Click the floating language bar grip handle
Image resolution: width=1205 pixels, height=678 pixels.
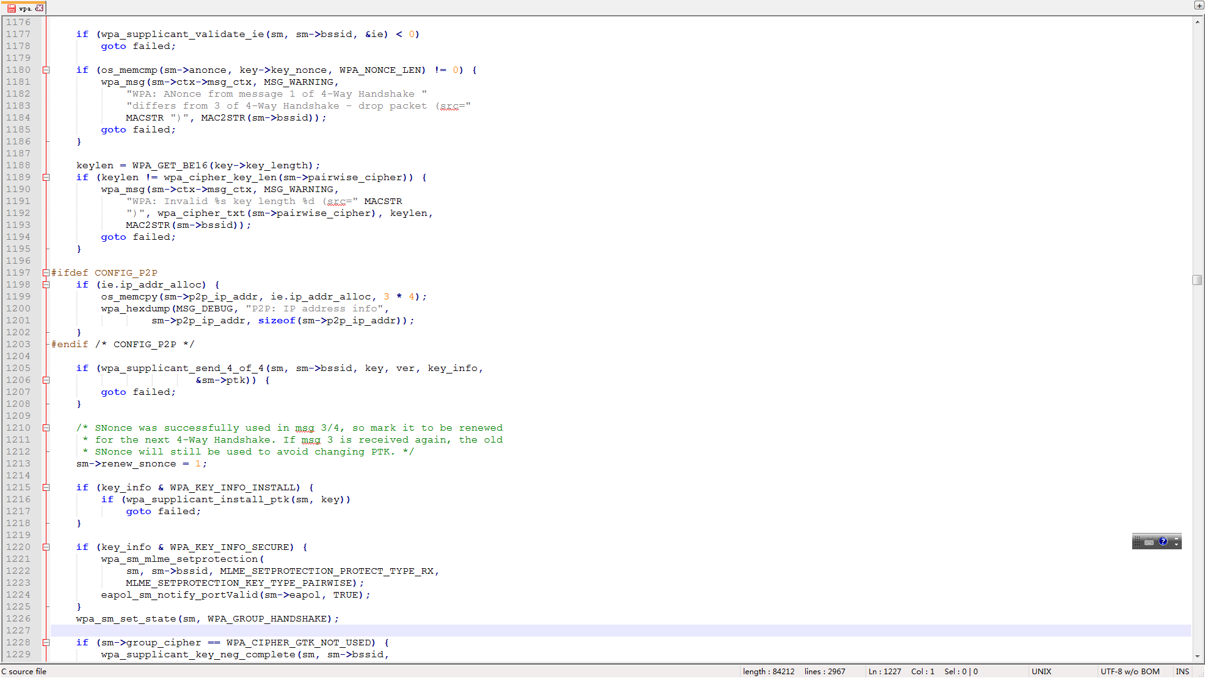[1137, 541]
